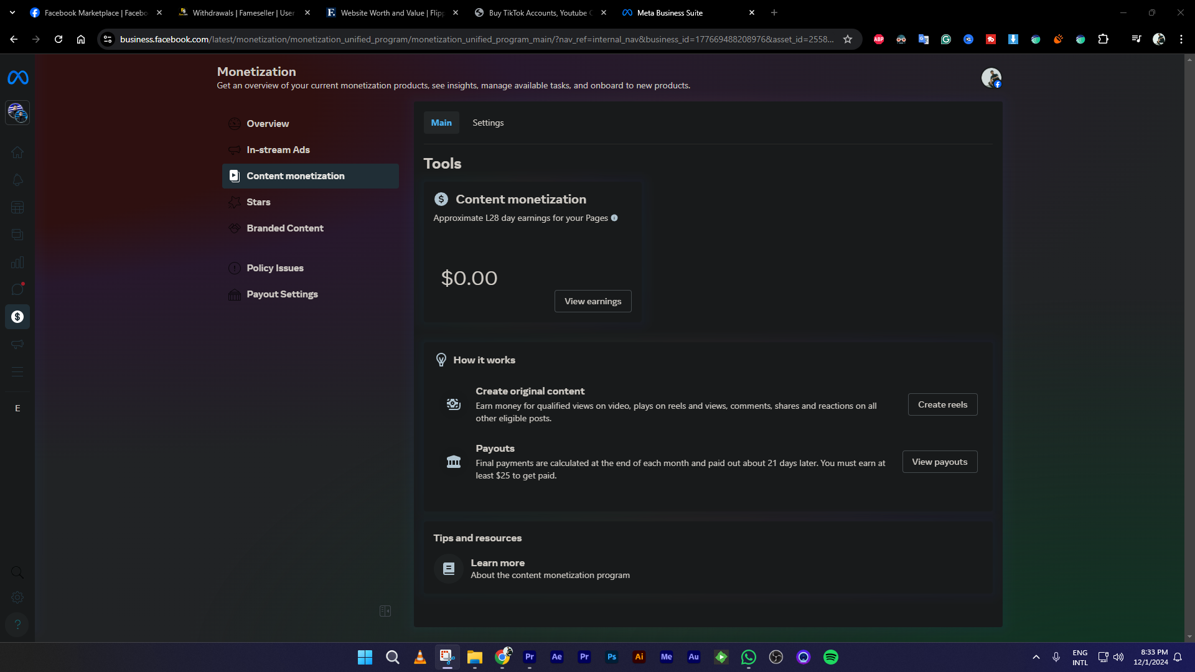Viewport: 1195px width, 672px height.
Task: Click the info icon beside L28 earnings
Action: point(614,218)
